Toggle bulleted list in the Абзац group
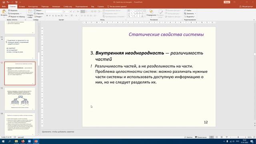The image size is (256, 144). pos(83,12)
